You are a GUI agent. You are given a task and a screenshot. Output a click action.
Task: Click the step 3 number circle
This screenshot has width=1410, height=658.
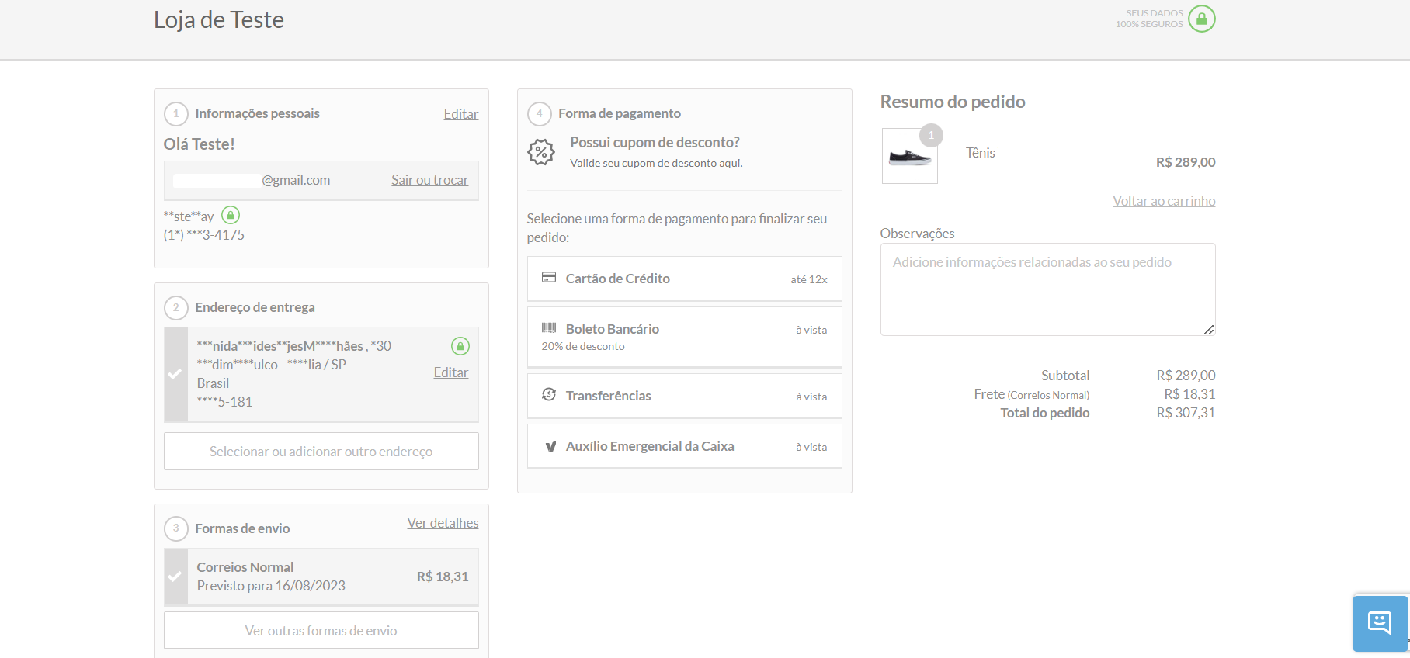click(176, 528)
